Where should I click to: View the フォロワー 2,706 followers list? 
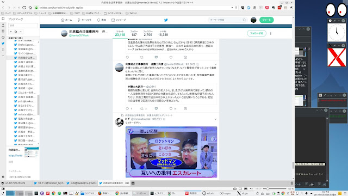coord(148,33)
